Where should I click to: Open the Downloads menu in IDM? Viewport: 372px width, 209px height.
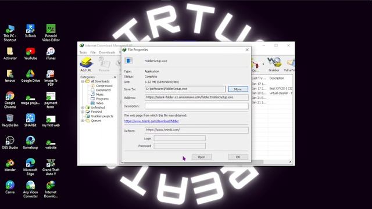click(x=107, y=52)
